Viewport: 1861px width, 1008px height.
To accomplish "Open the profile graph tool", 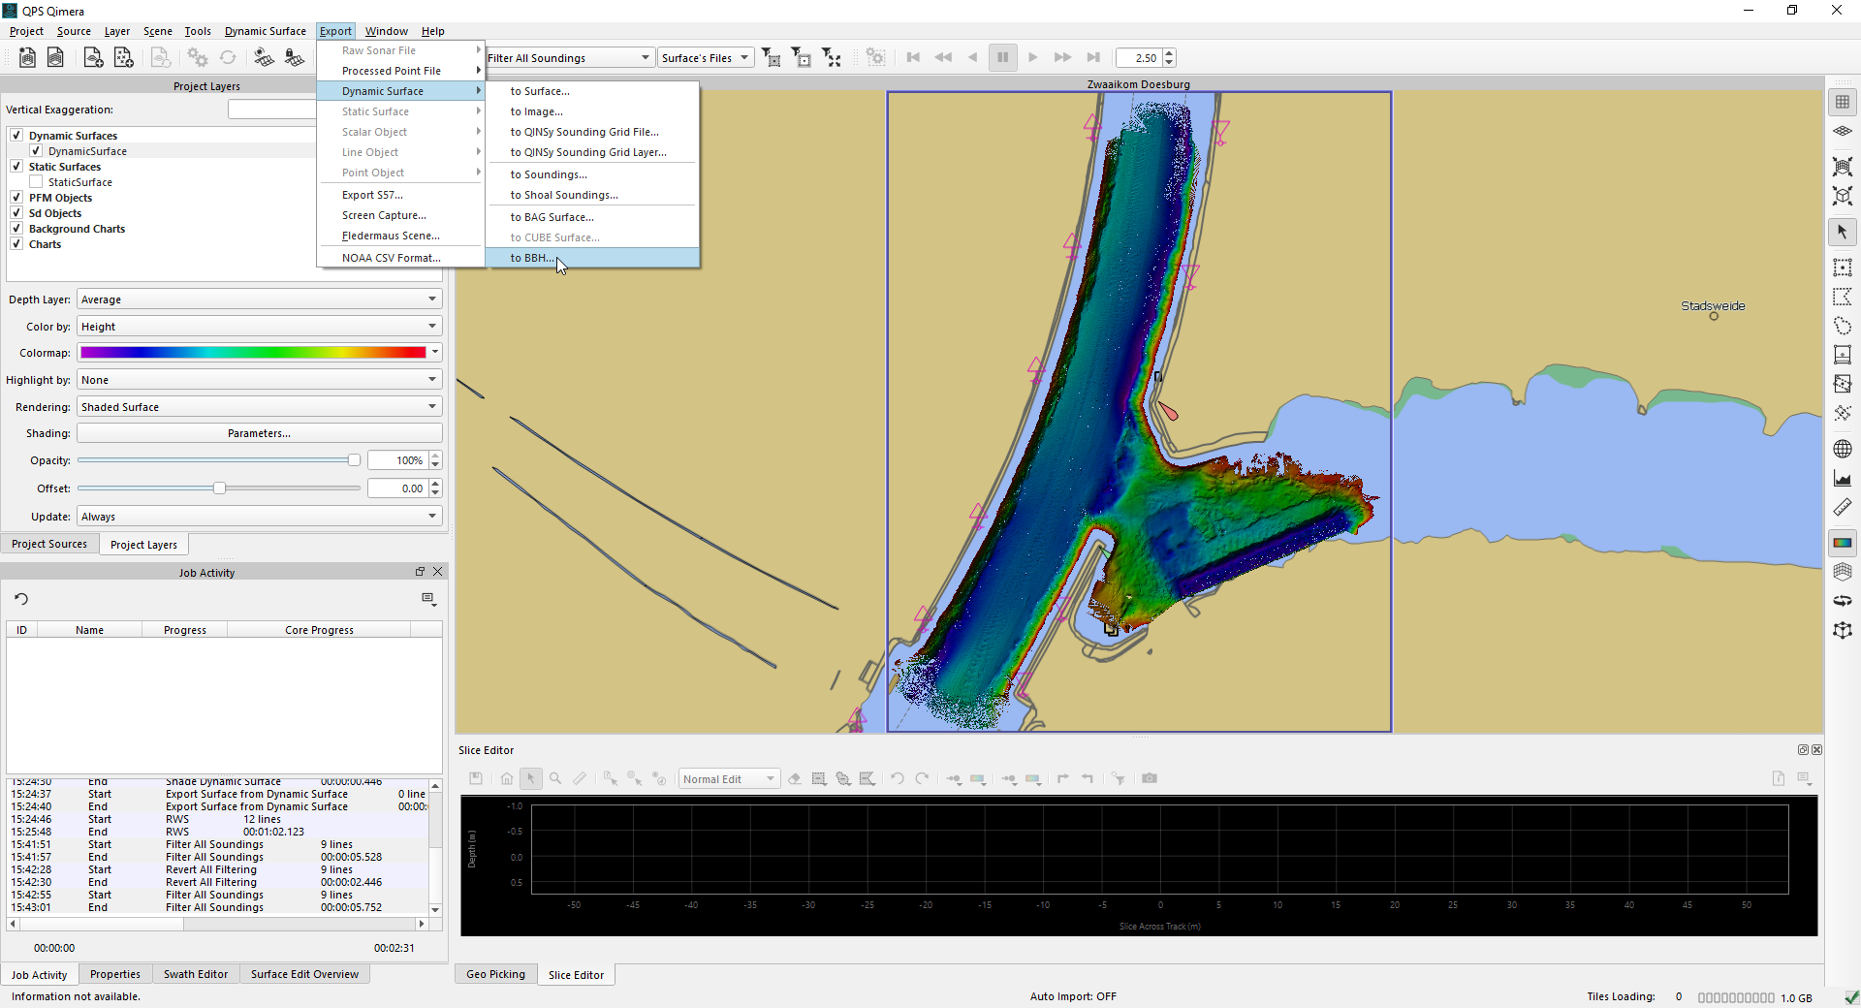I will tap(1842, 479).
